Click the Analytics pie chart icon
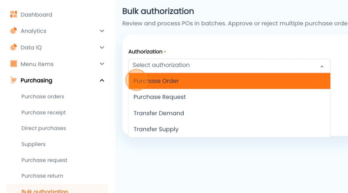 click(13, 31)
